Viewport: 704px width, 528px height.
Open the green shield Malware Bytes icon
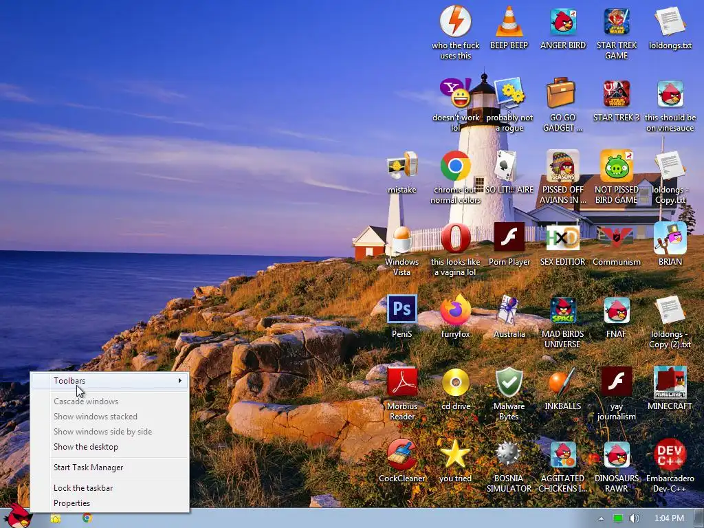[509, 382]
